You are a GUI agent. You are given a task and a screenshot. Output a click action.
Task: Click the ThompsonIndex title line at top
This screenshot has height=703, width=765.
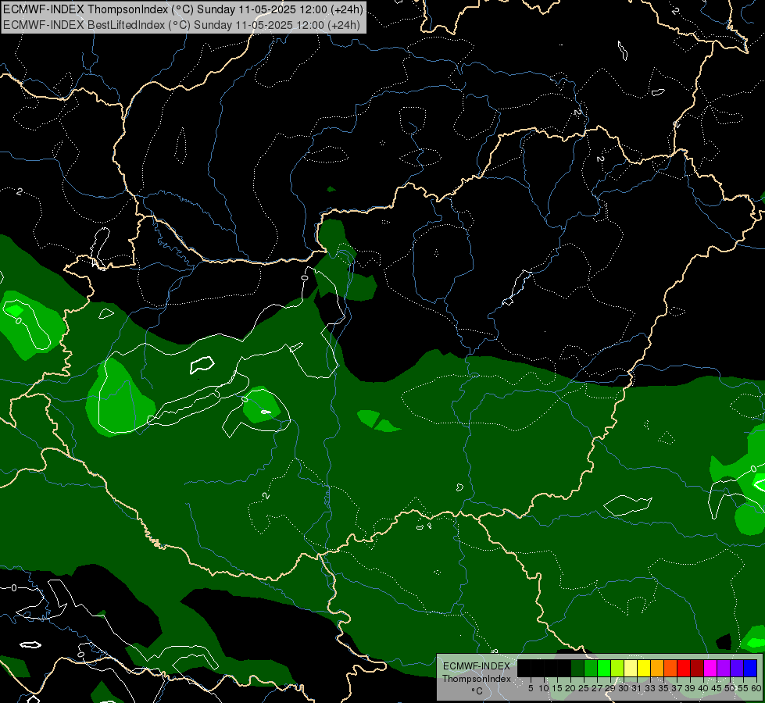[x=183, y=9]
